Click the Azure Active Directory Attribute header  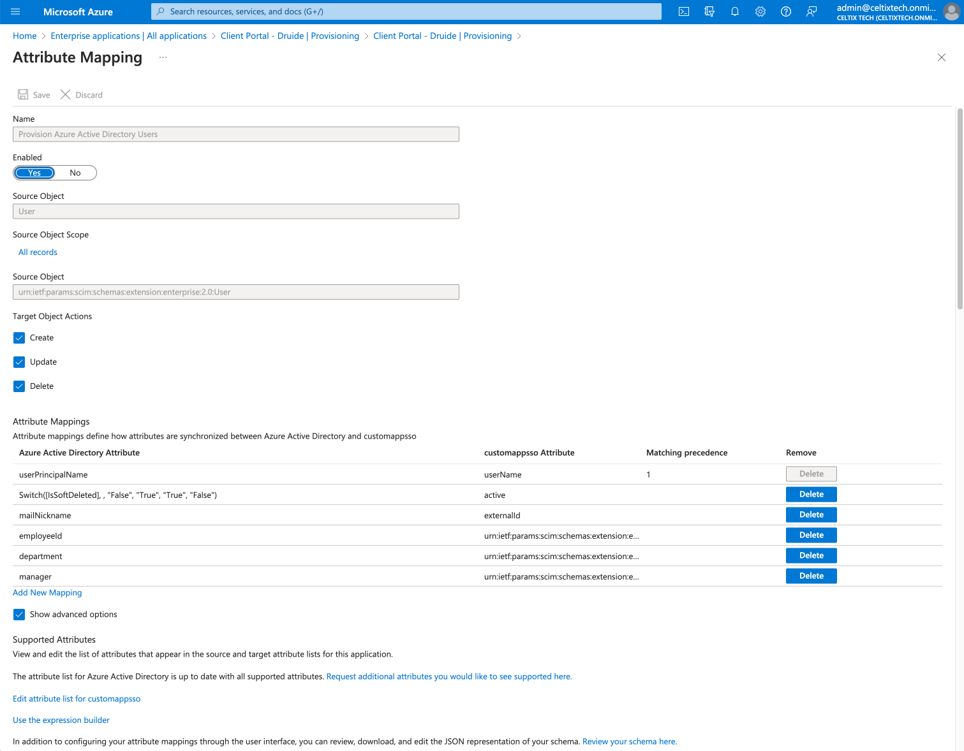pyautogui.click(x=79, y=453)
